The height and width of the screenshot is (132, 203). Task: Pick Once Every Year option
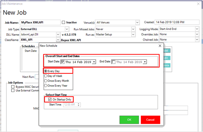pyautogui.click(x=46, y=86)
